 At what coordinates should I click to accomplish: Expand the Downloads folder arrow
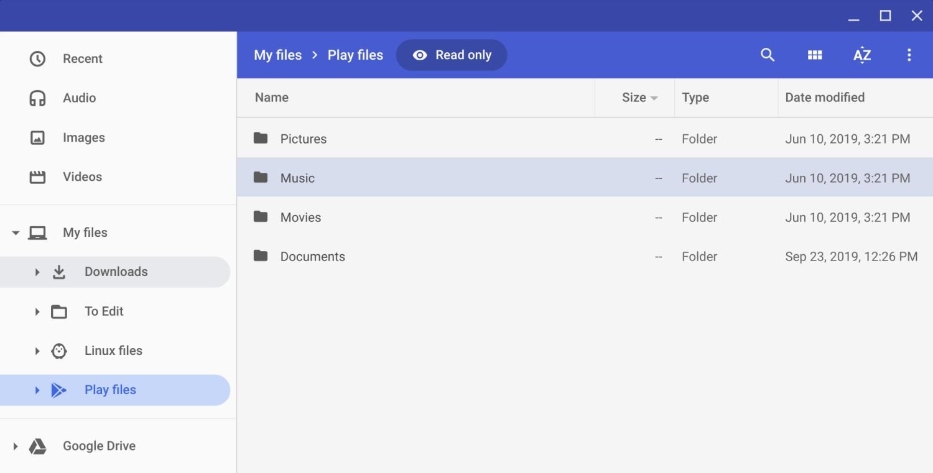[37, 272]
